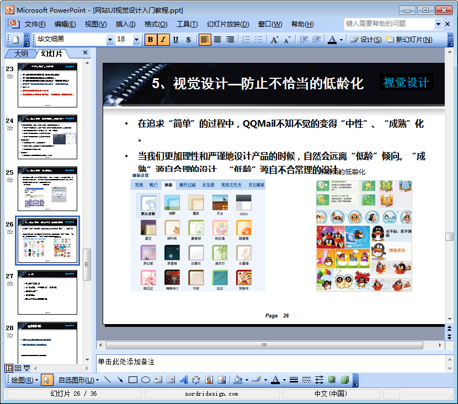458x404 pixels.
Task: Increase font size
Action: (275, 39)
